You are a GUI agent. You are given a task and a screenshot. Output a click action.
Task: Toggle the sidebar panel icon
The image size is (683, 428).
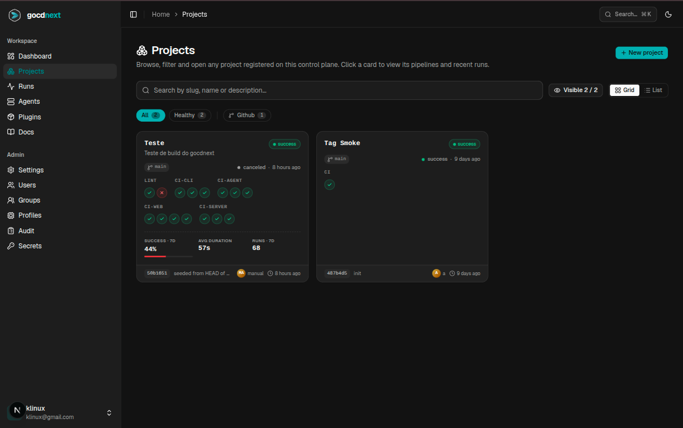tap(133, 15)
